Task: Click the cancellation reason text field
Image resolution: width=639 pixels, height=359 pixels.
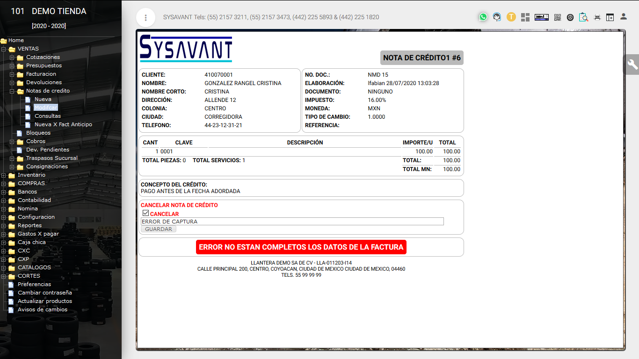Action: [292, 222]
